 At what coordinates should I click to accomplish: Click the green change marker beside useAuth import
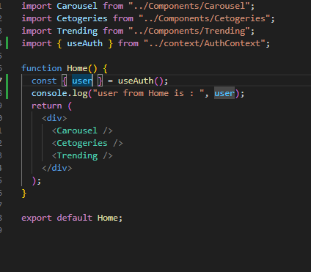7,43
